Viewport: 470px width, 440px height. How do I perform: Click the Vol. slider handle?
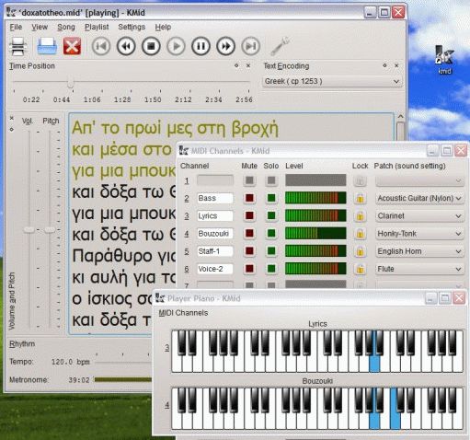pyautogui.click(x=29, y=229)
